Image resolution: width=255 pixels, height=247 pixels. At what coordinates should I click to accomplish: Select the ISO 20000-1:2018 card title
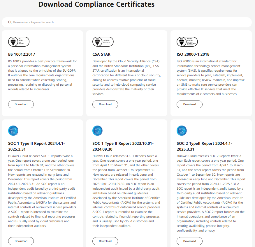pos(193,54)
